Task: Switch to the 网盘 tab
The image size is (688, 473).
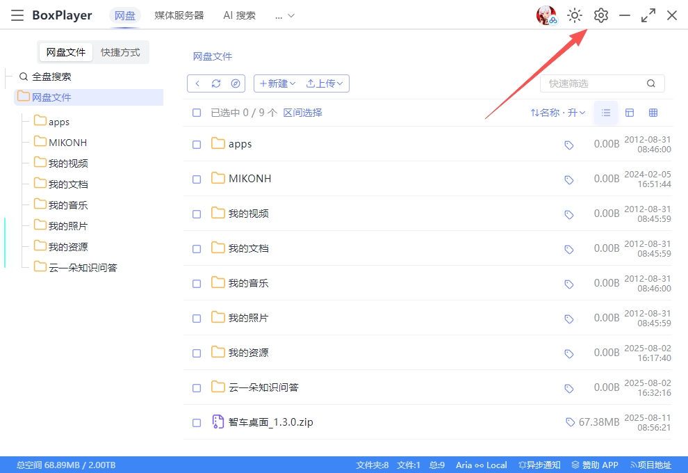Action: [x=125, y=16]
